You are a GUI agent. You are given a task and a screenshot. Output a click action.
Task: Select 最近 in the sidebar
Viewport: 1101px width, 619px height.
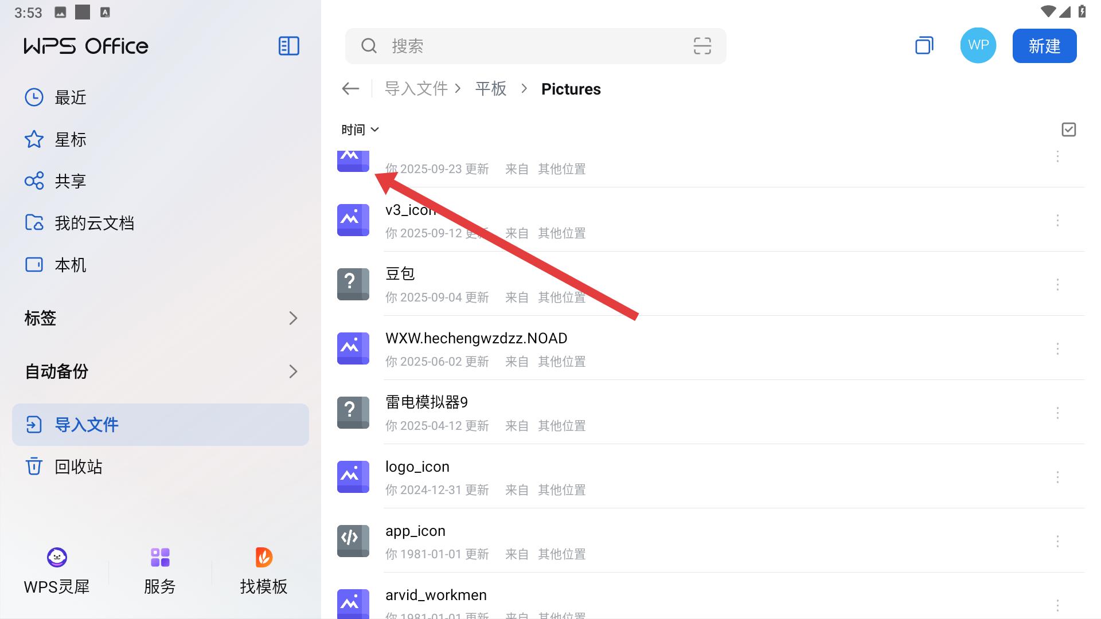click(70, 97)
